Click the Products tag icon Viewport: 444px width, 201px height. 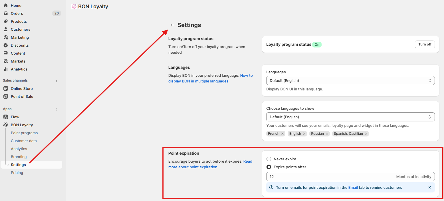pyautogui.click(x=6, y=21)
